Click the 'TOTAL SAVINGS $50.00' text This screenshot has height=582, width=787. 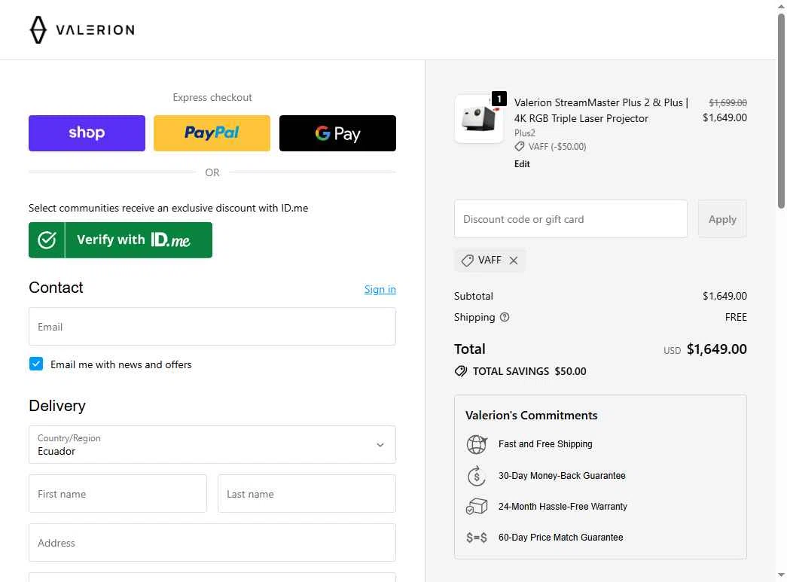click(x=529, y=371)
